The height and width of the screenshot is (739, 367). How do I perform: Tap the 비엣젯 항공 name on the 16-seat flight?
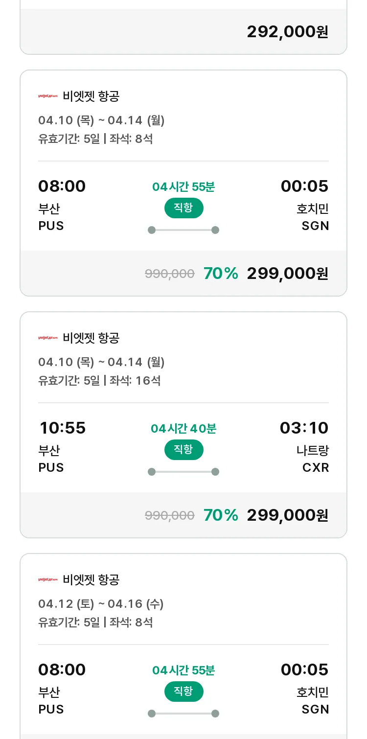click(91, 338)
